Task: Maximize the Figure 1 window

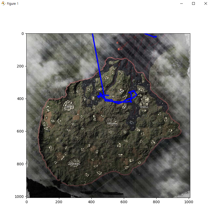Action: point(193,3)
